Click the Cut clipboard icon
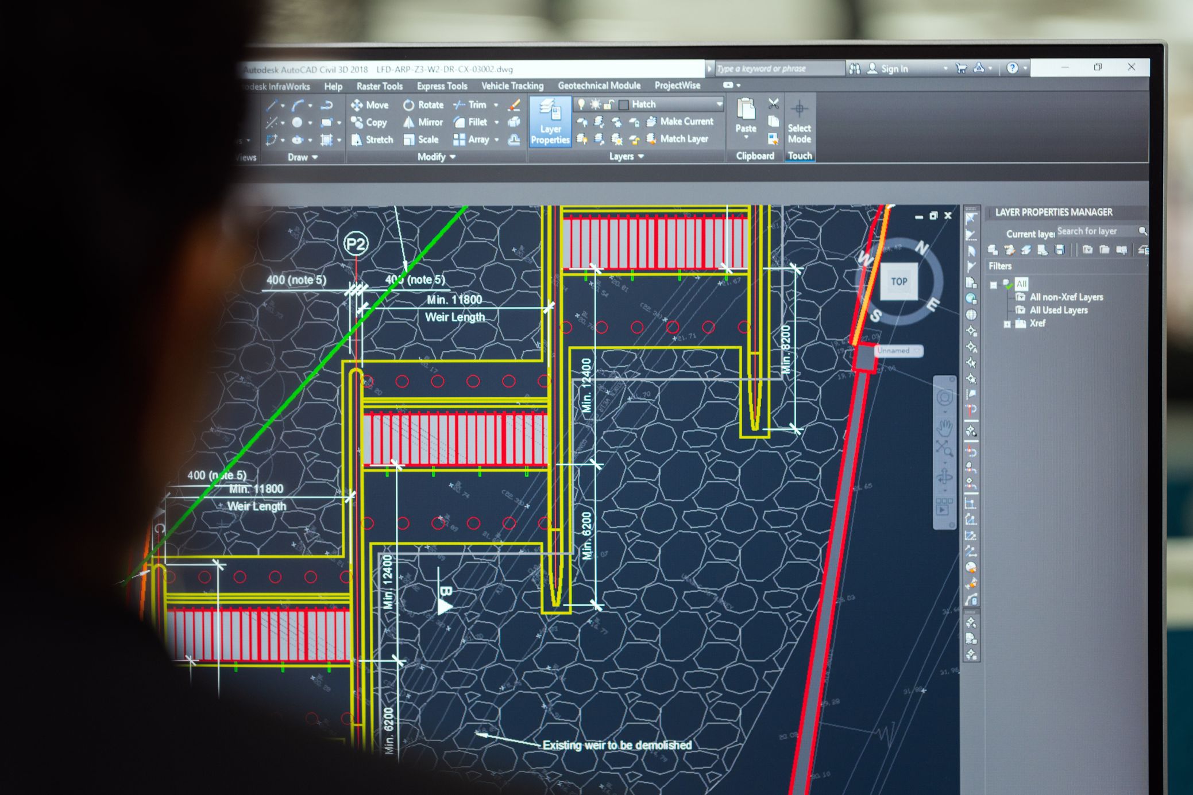 774,104
